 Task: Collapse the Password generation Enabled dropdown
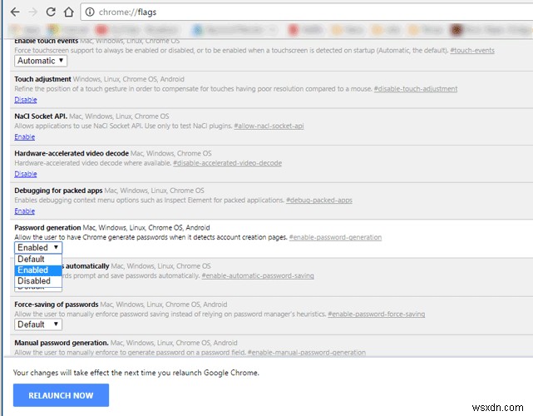tap(38, 248)
